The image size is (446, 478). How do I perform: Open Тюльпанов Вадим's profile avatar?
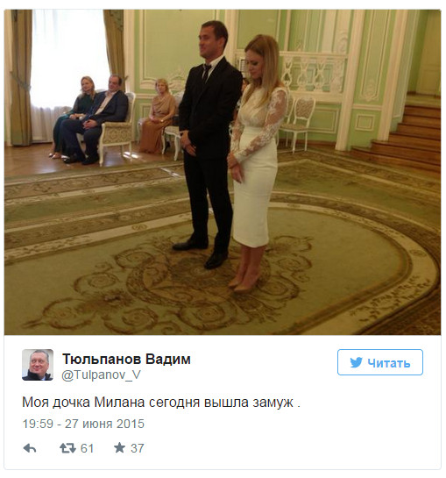[x=38, y=365]
